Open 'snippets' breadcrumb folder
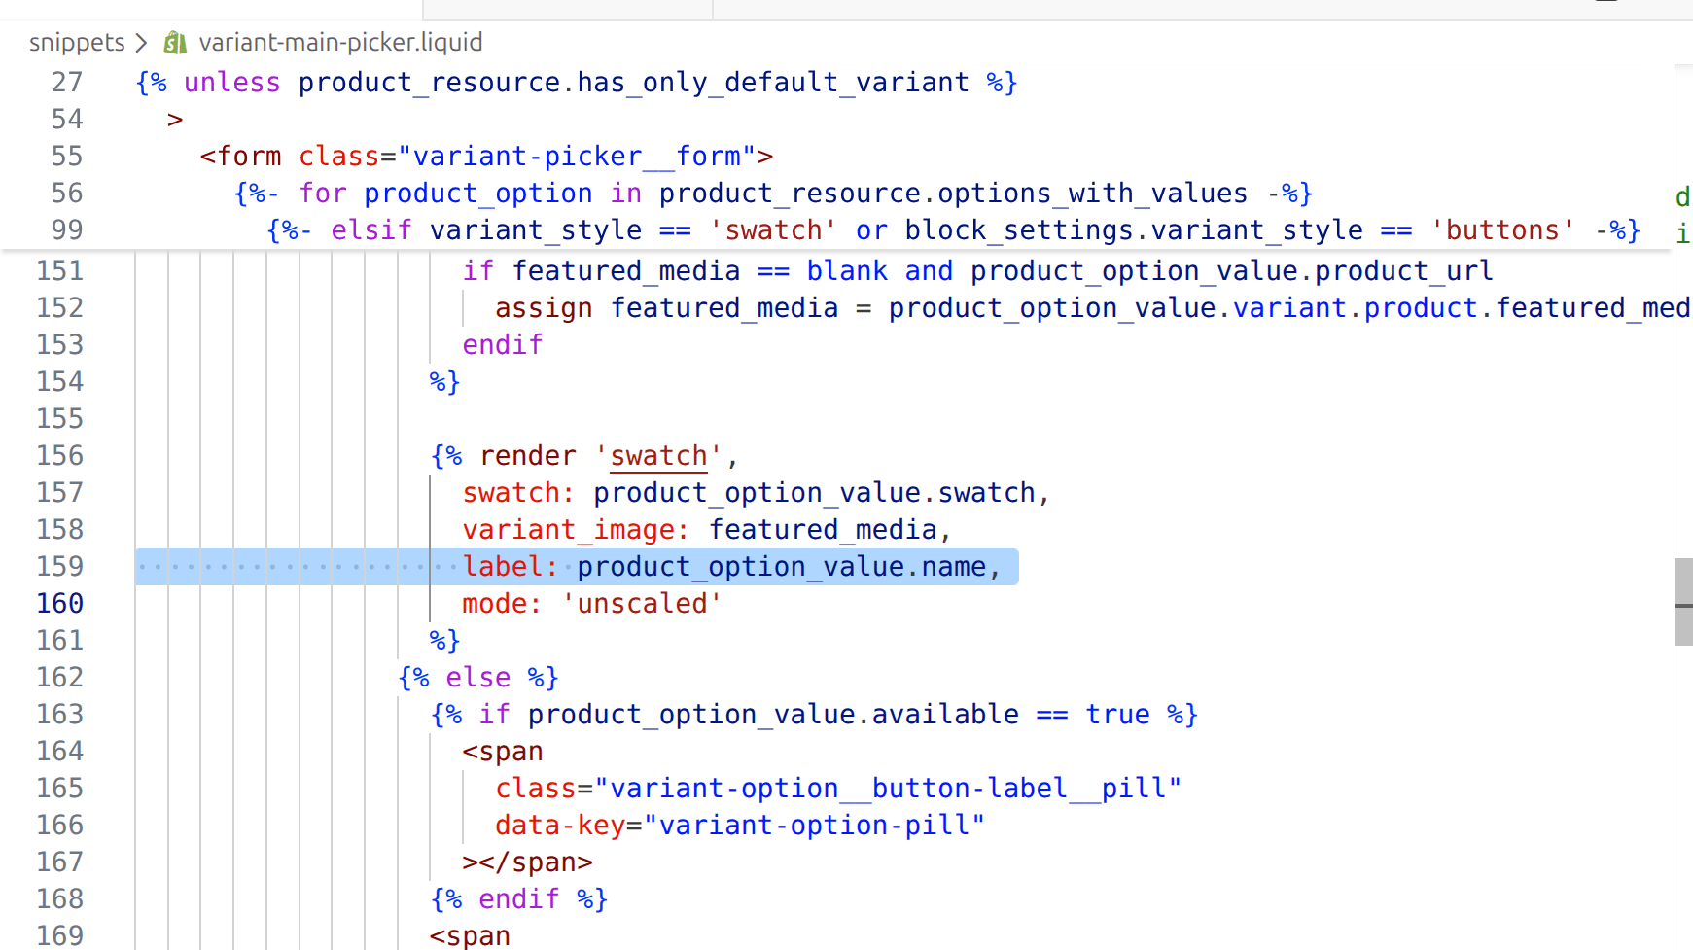 click(x=77, y=43)
